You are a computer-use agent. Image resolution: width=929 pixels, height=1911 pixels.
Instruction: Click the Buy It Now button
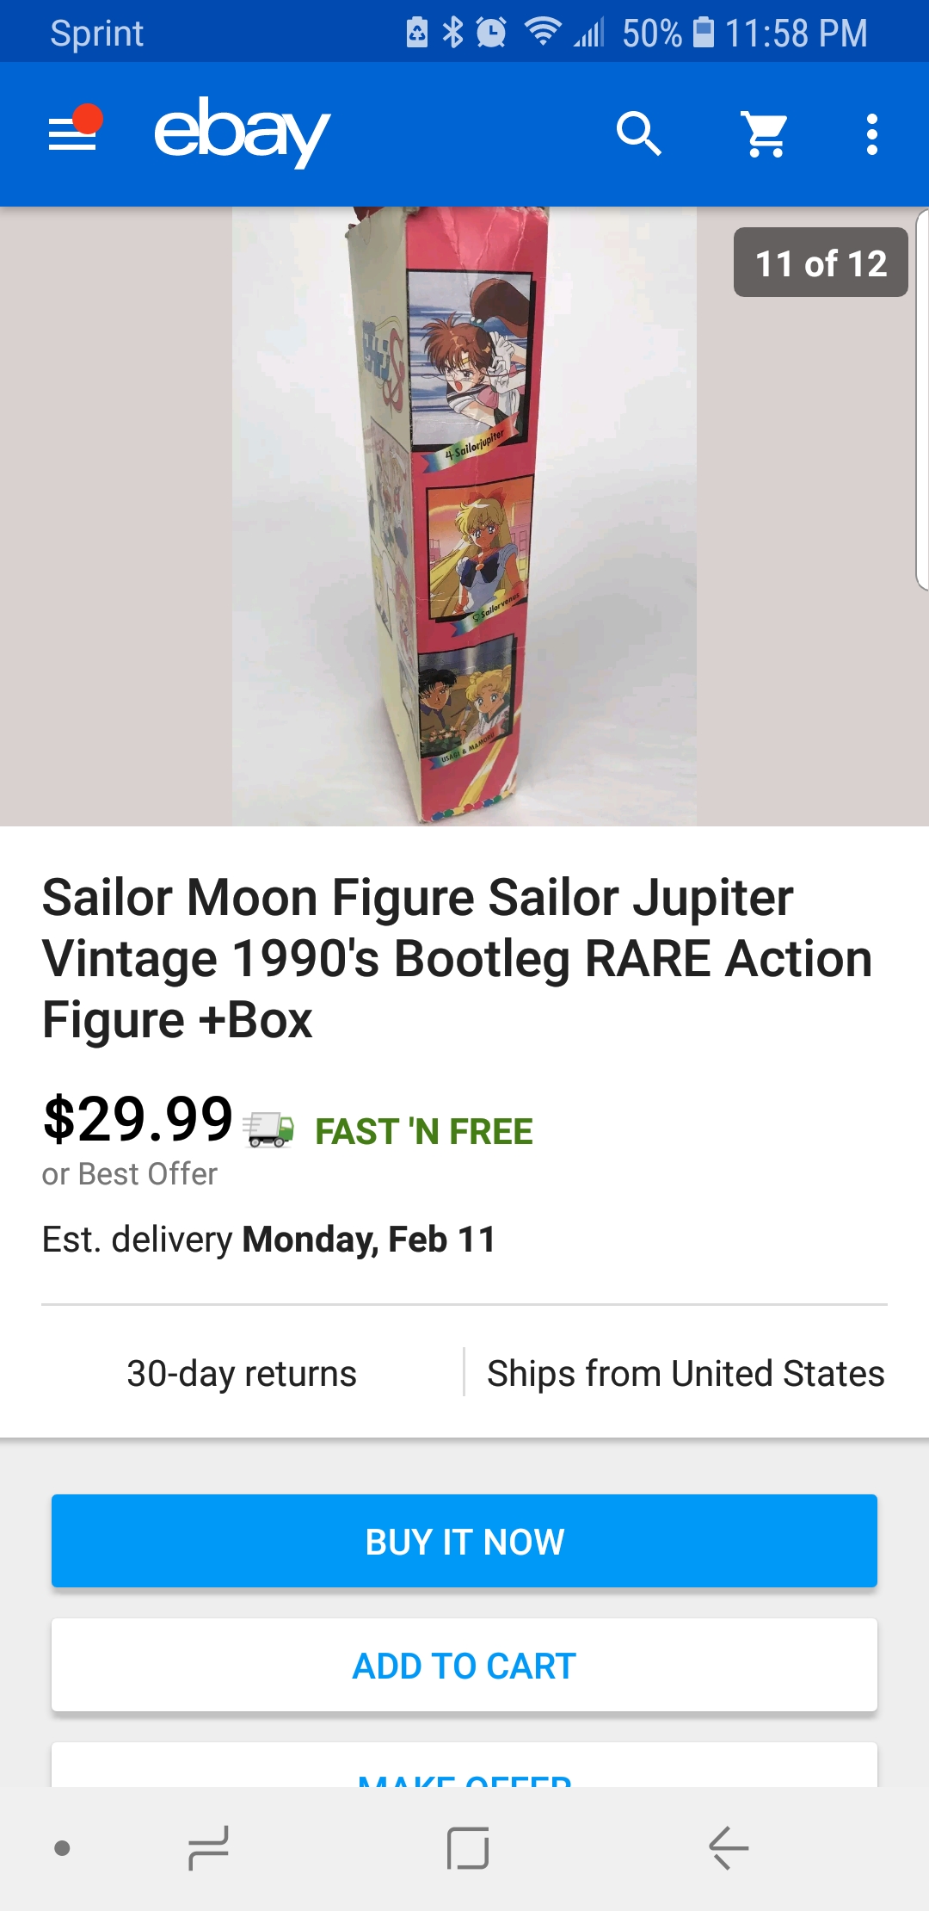[x=464, y=1541]
